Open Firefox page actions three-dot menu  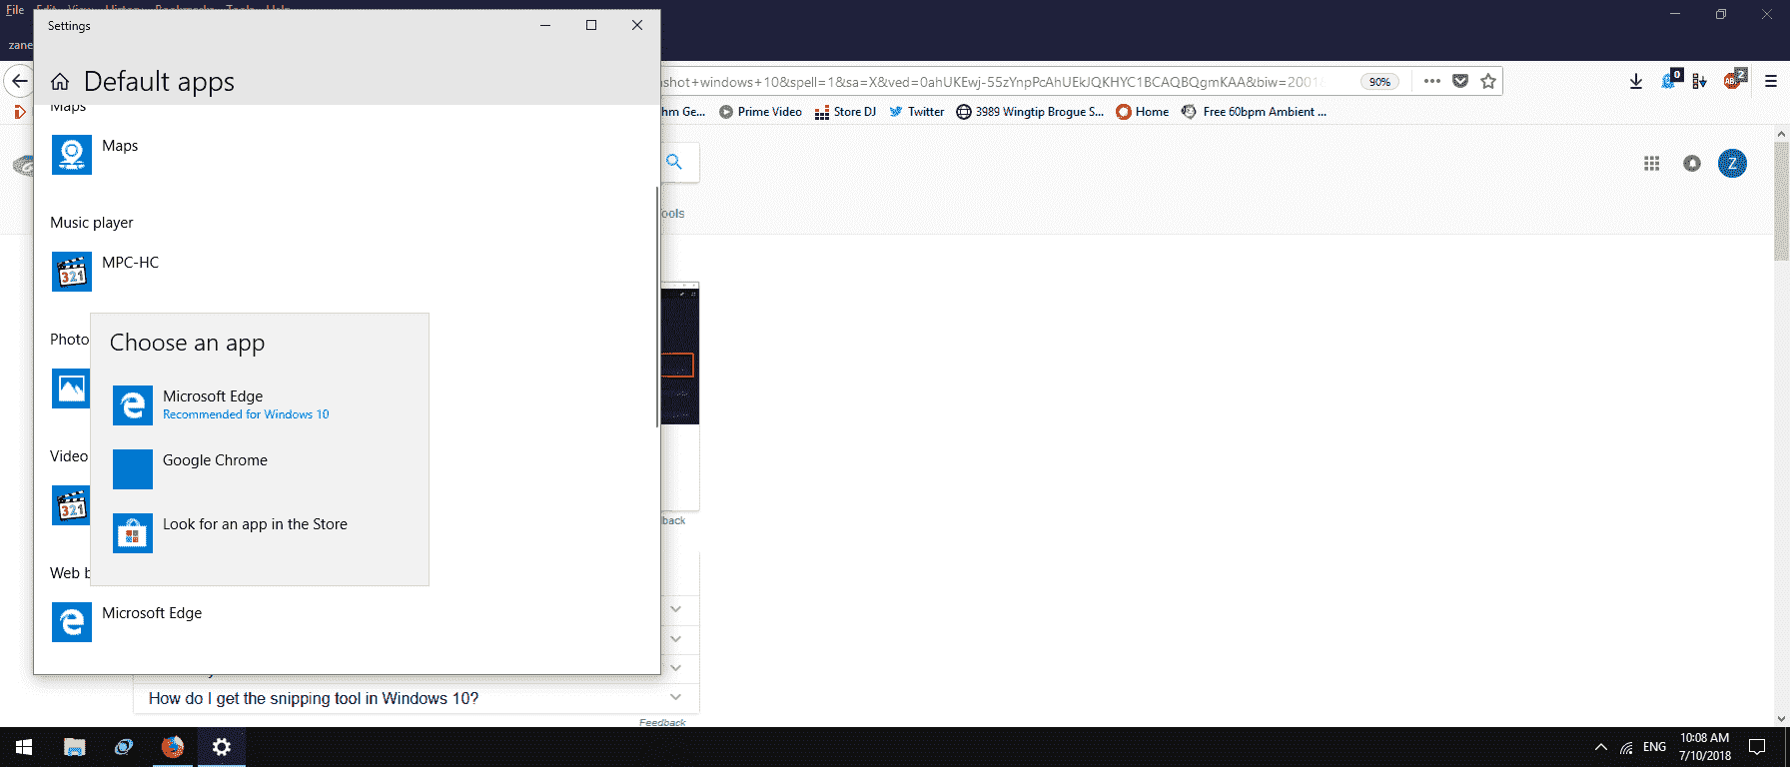1432,81
